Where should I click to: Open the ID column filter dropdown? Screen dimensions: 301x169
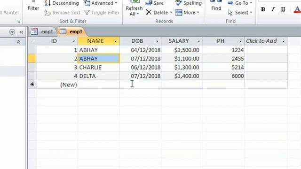tap(74, 41)
